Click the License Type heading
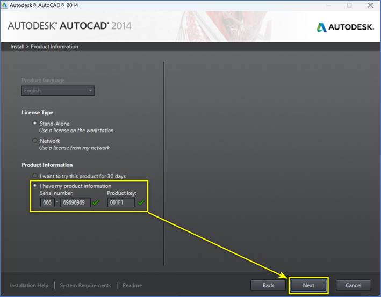The height and width of the screenshot is (297, 381). (38, 112)
